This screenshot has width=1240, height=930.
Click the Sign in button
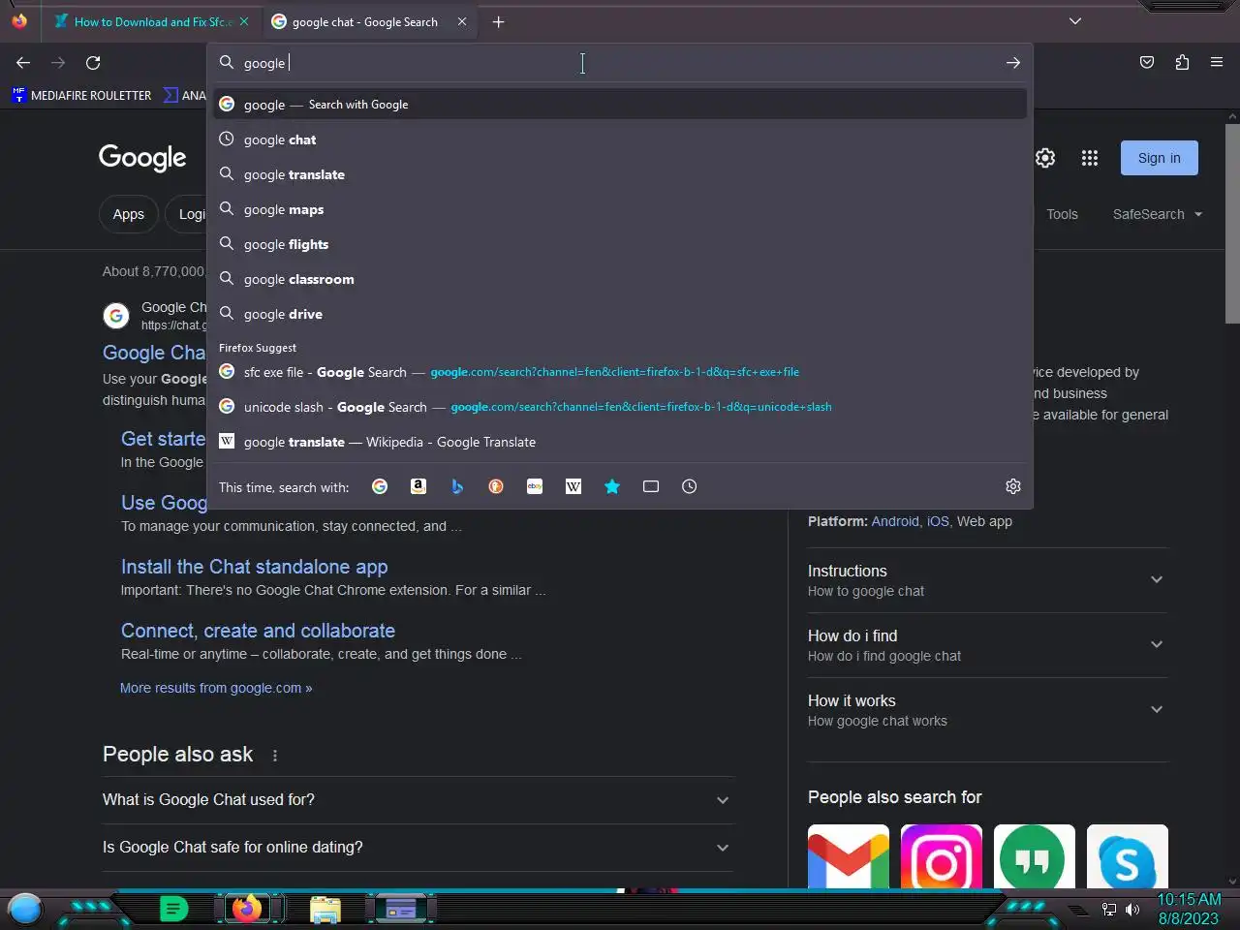[1160, 158]
